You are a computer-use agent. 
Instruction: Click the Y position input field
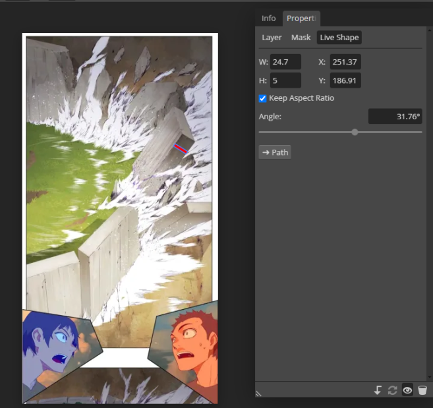pos(345,80)
